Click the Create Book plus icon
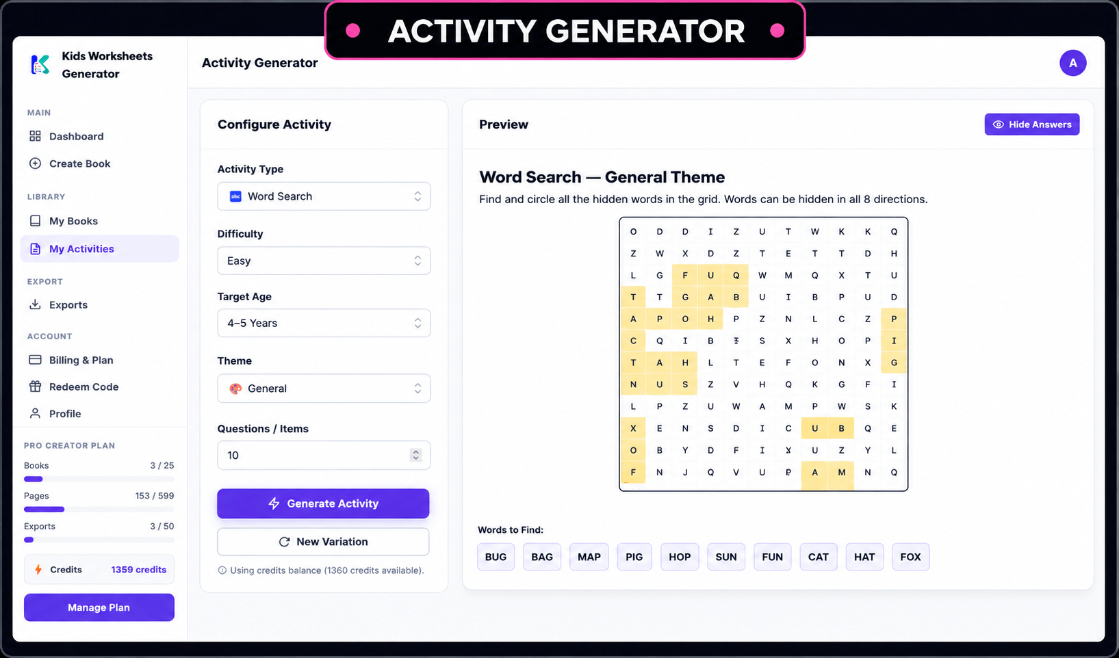 pos(35,163)
